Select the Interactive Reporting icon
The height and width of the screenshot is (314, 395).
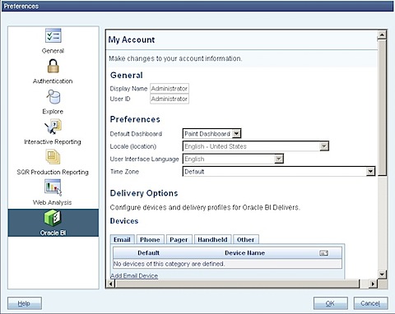tap(53, 127)
